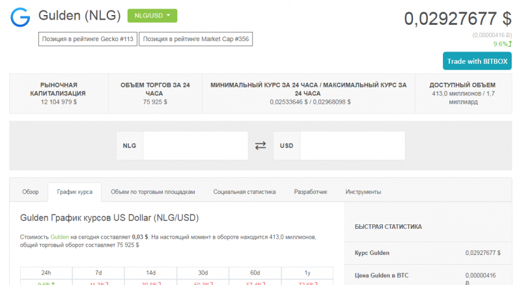Click the 1y column header in the table

[x=307, y=273]
